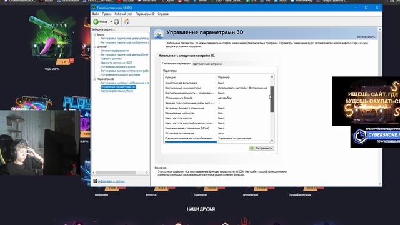
Task: Select the Затенение фонового освещения row
Action: tap(217, 108)
